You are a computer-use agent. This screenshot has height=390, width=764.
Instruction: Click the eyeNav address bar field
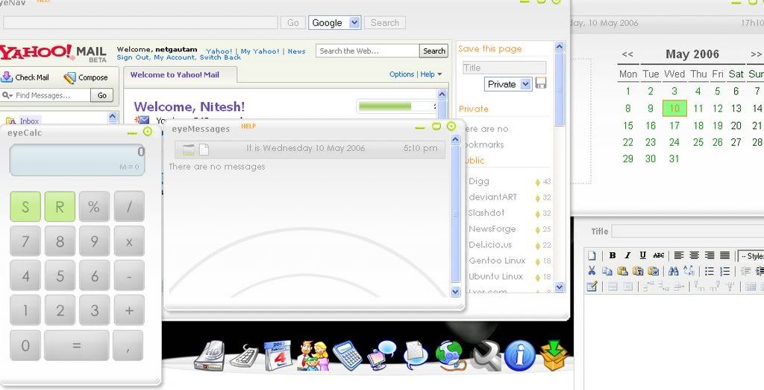(140, 22)
